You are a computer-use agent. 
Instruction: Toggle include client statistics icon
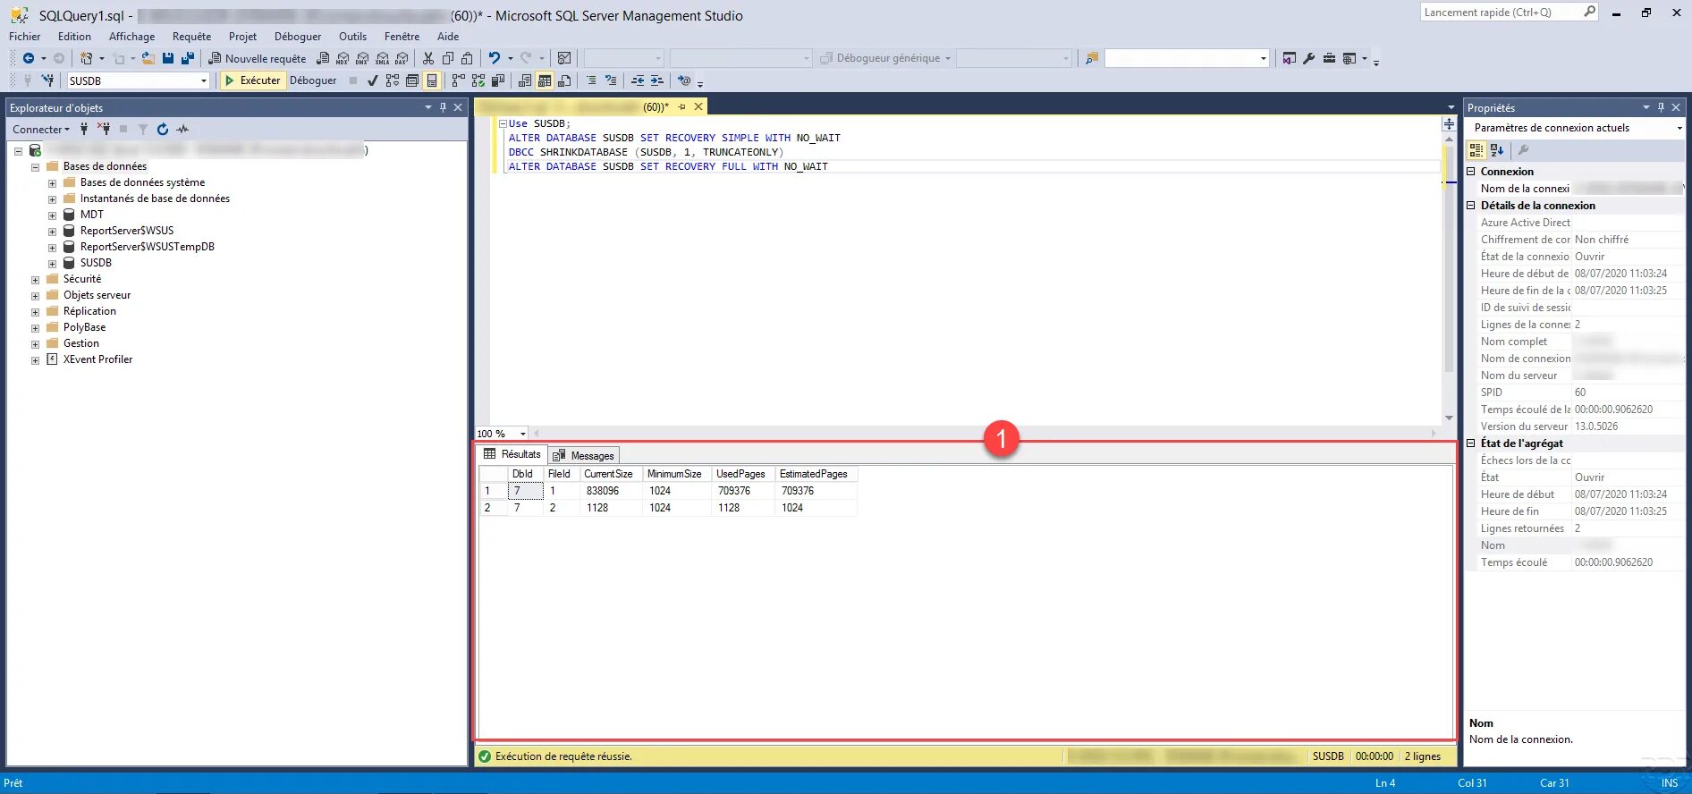[x=498, y=80]
